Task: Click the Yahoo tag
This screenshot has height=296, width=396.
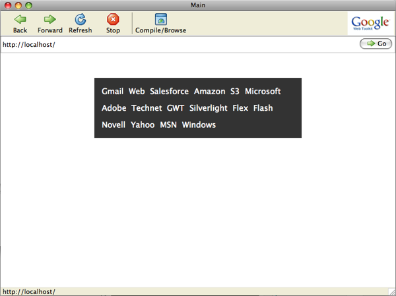Action: pyautogui.click(x=143, y=125)
